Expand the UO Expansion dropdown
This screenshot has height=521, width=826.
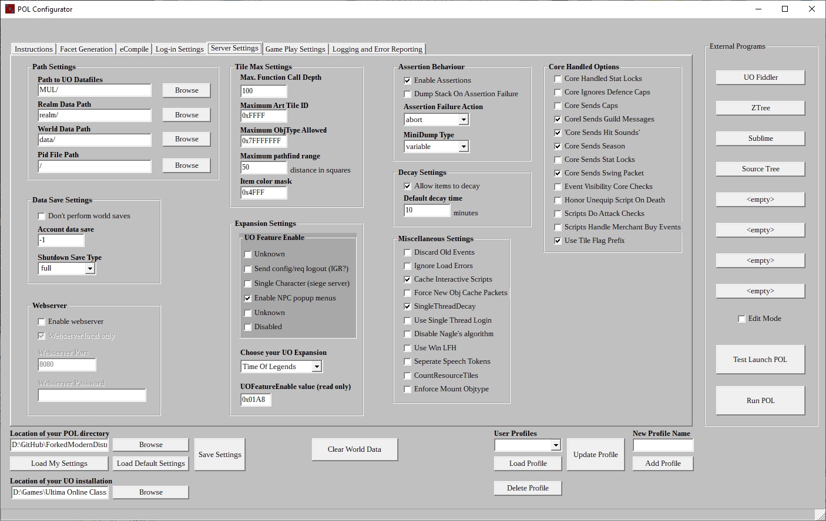317,367
